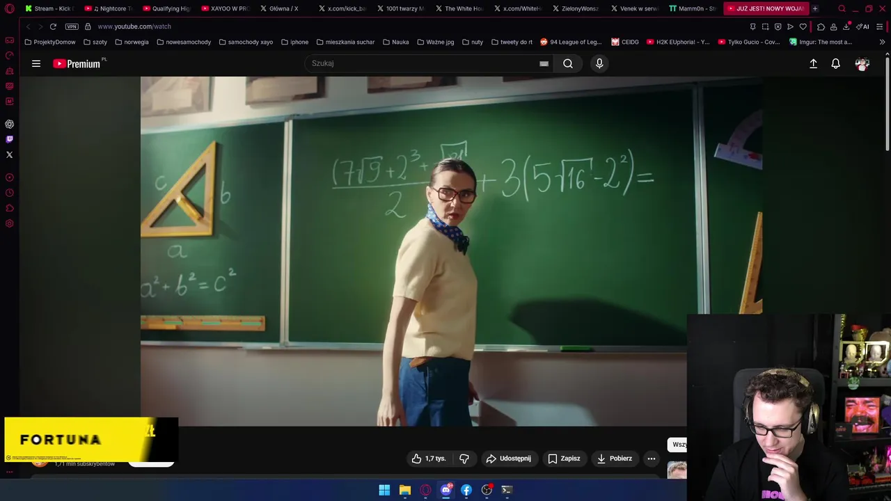Switch to ZielonyWonsz tab
Screen dimensions: 891x501
click(576, 8)
